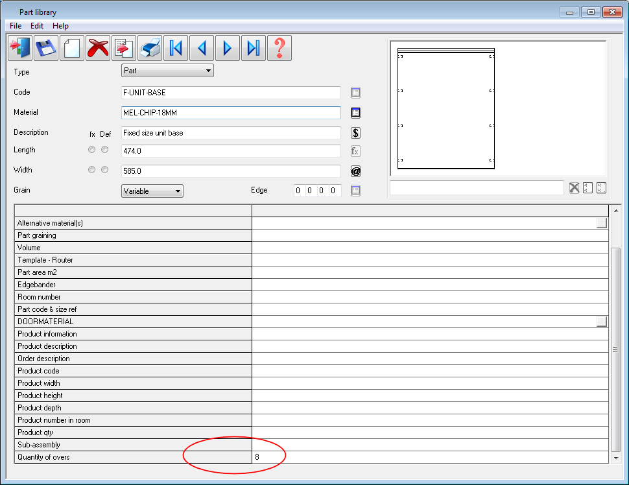Image resolution: width=629 pixels, height=485 pixels.
Task: Select the Volume row
Action: (x=311, y=248)
